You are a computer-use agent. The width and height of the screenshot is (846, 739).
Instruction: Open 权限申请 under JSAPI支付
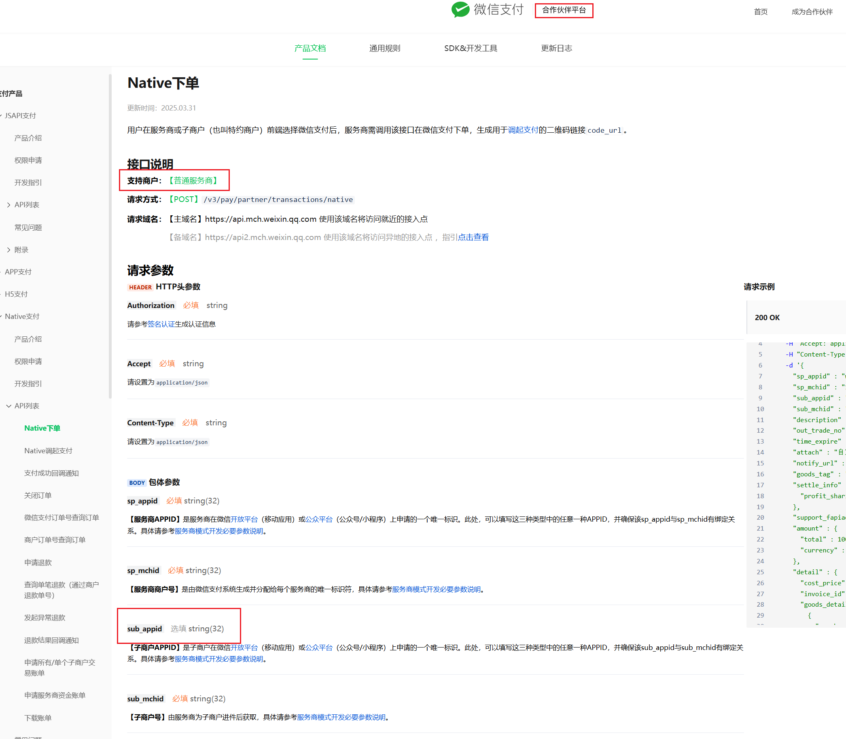tap(28, 160)
